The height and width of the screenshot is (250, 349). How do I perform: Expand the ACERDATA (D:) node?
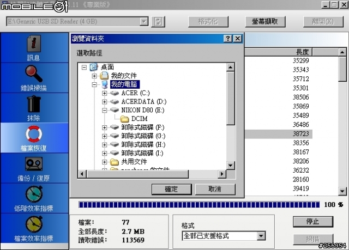104,102
